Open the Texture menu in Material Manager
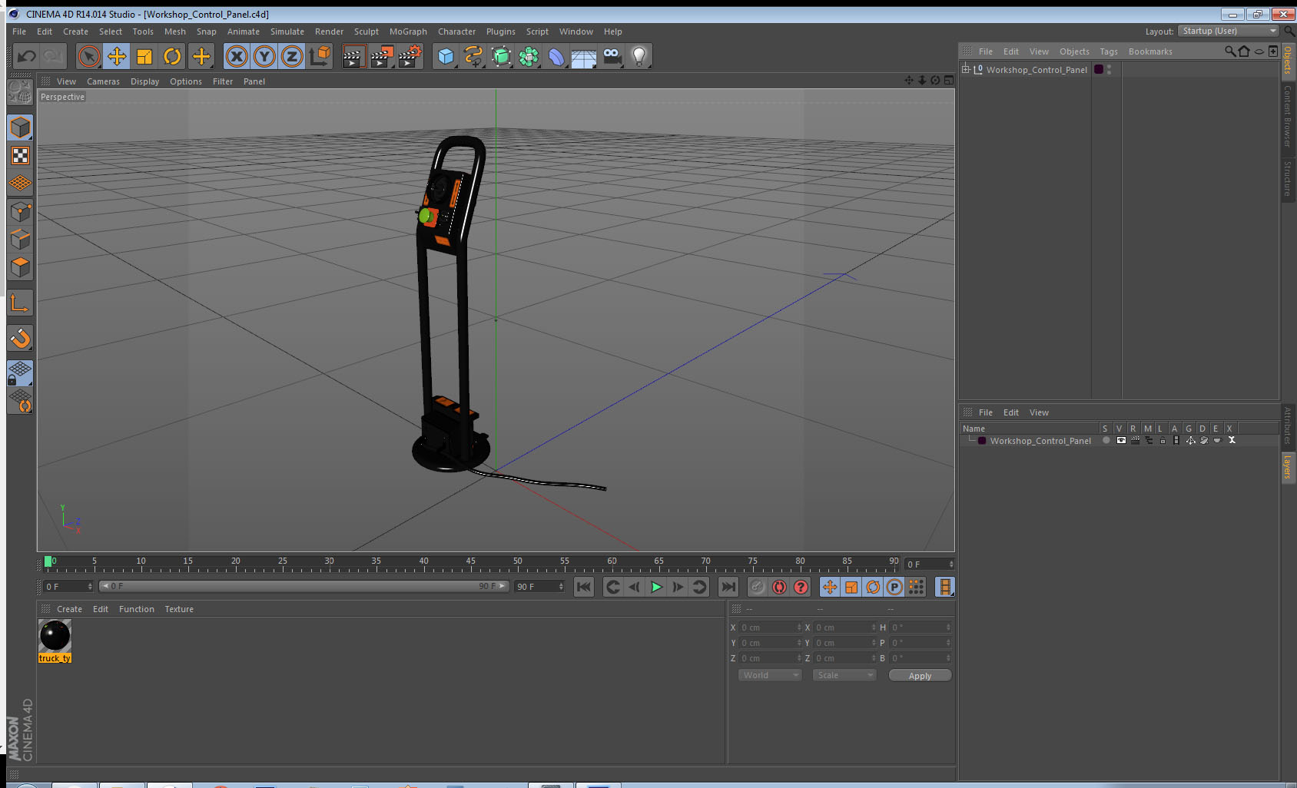Screen dimensions: 1297x788 pos(179,609)
